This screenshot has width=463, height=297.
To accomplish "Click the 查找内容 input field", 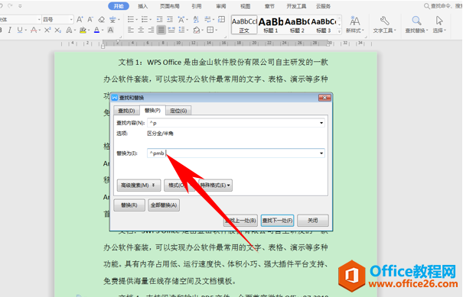I will point(236,123).
